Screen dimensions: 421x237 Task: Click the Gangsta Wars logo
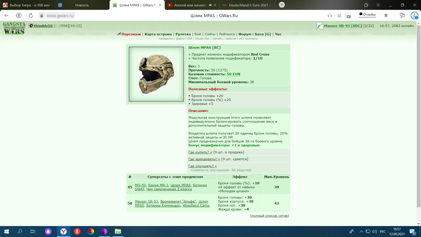pyautogui.click(x=14, y=28)
